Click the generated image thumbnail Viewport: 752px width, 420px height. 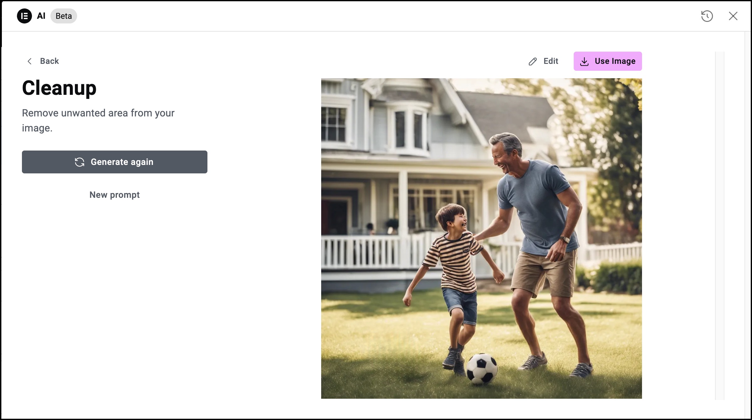481,238
